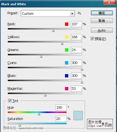Viewport: 117px width, 132px height.
Task: Click the Blues percentage input field
Action: pyautogui.click(x=77, y=76)
